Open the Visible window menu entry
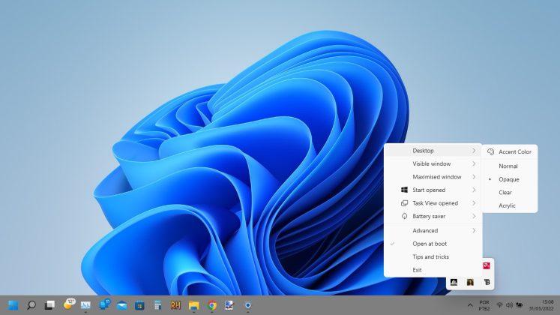The width and height of the screenshot is (560, 315). pos(433,164)
